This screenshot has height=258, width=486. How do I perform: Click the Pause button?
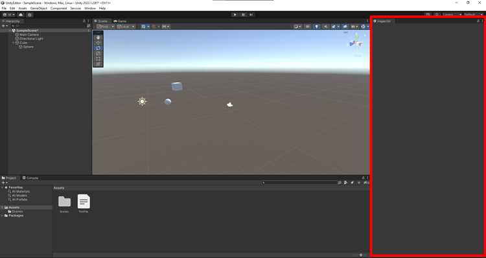coord(243,14)
